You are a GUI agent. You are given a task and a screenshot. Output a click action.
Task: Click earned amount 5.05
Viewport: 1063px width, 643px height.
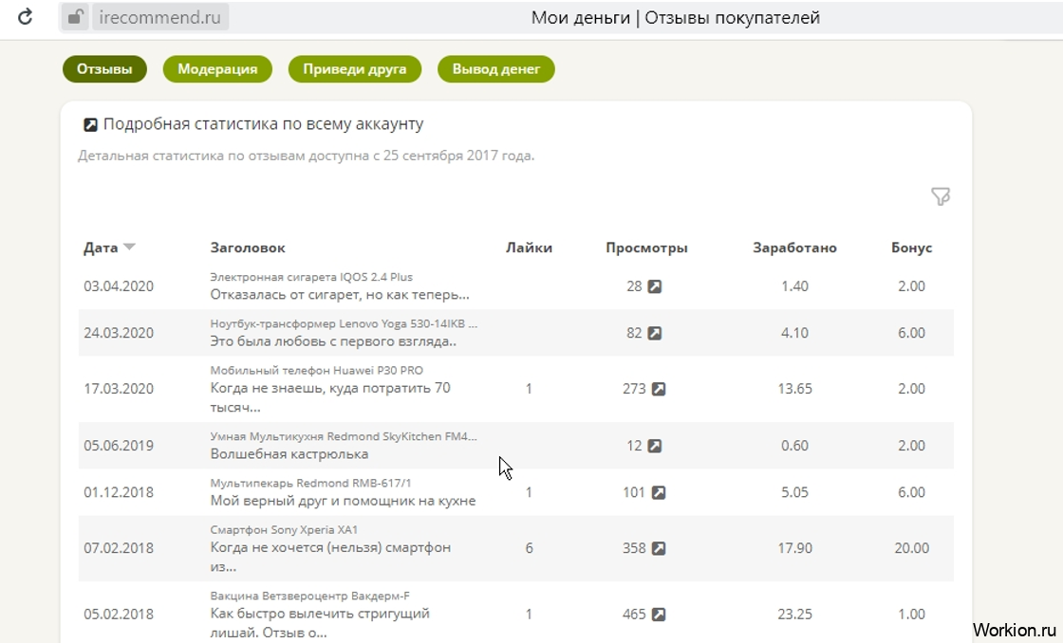click(794, 492)
